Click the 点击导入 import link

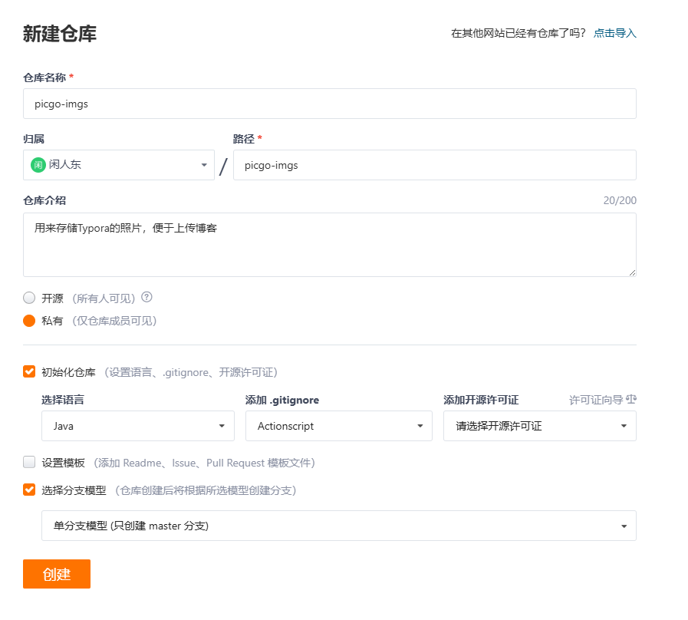(x=614, y=32)
